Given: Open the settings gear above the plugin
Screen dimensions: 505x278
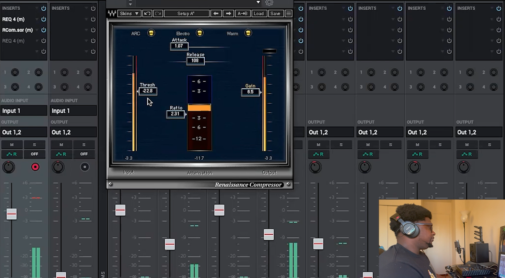Looking at the screenshot, I should (x=269, y=3).
